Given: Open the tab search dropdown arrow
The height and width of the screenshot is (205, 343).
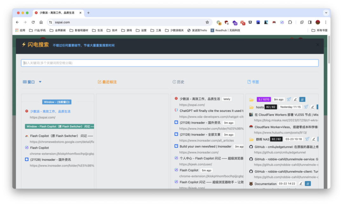Looking at the screenshot, I should (326, 13).
